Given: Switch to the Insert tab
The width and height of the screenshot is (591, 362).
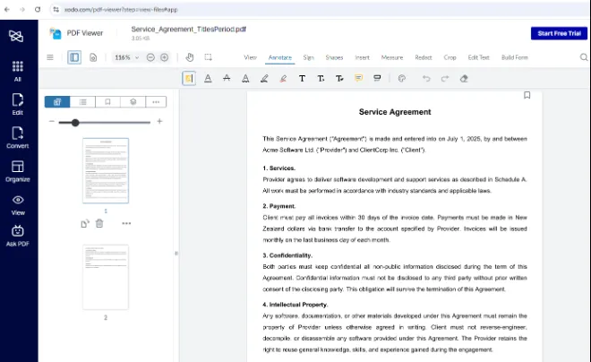Looking at the screenshot, I should [x=363, y=57].
